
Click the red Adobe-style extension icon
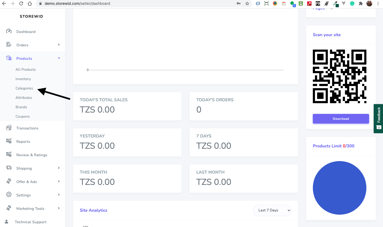(x=309, y=3)
